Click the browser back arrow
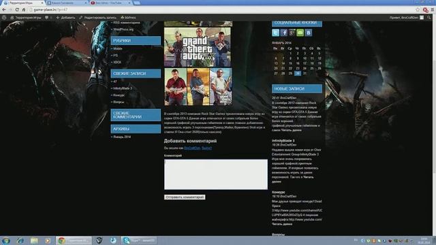436x245 pixels. 4,10
